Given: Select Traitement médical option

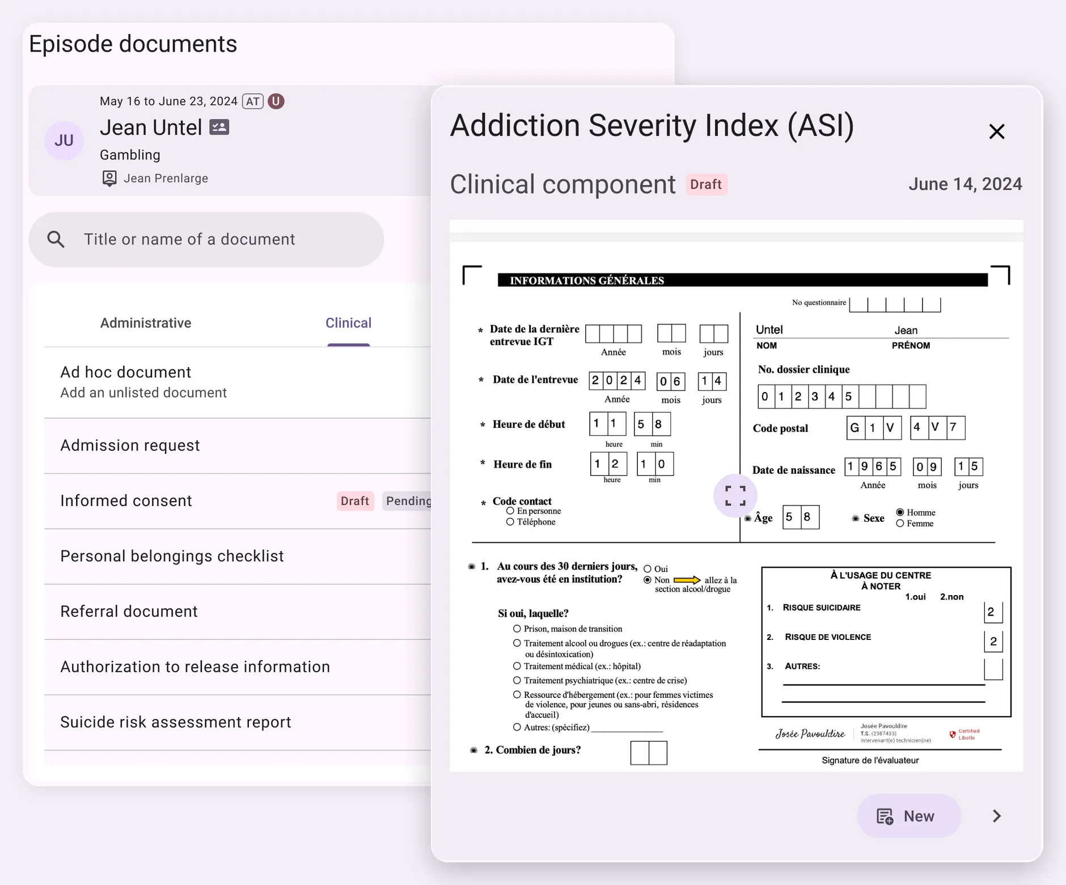Looking at the screenshot, I should [517, 666].
